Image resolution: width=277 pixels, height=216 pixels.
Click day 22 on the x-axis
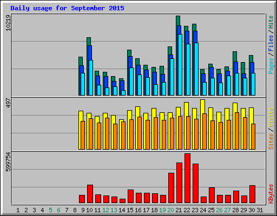(x=187, y=210)
